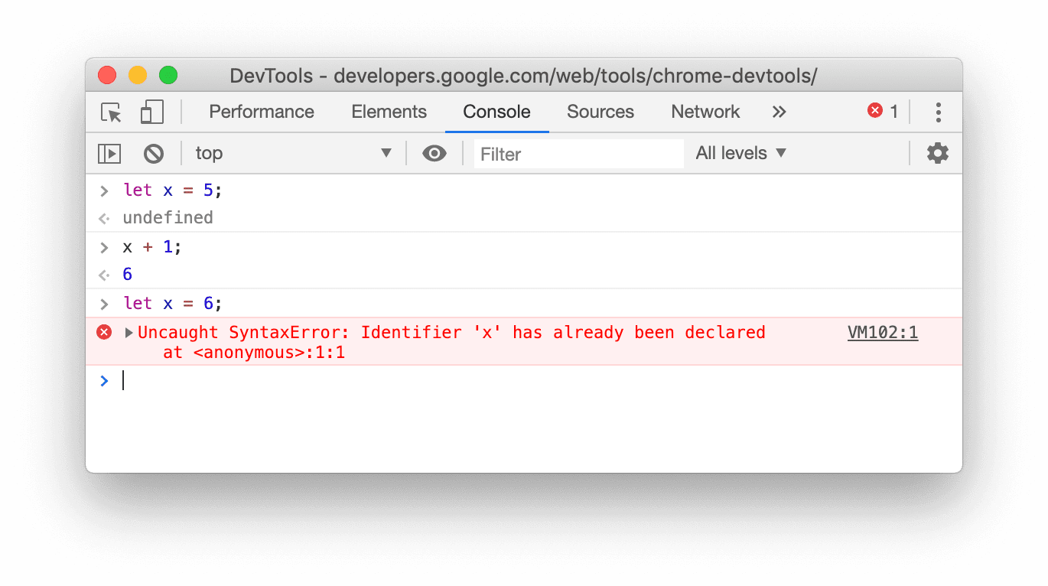Click the evaluated result showing 6

[x=126, y=274]
